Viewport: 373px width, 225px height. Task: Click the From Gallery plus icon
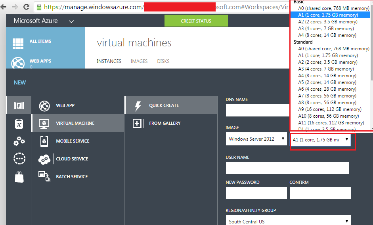pyautogui.click(x=138, y=124)
